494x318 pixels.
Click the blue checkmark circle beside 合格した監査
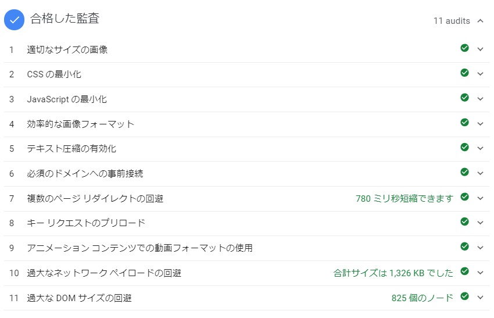click(x=14, y=20)
